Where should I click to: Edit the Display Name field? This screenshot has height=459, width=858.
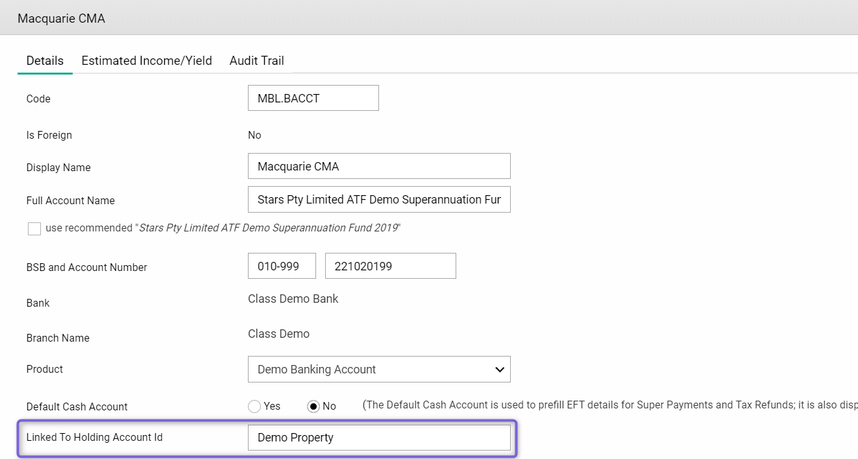click(379, 166)
